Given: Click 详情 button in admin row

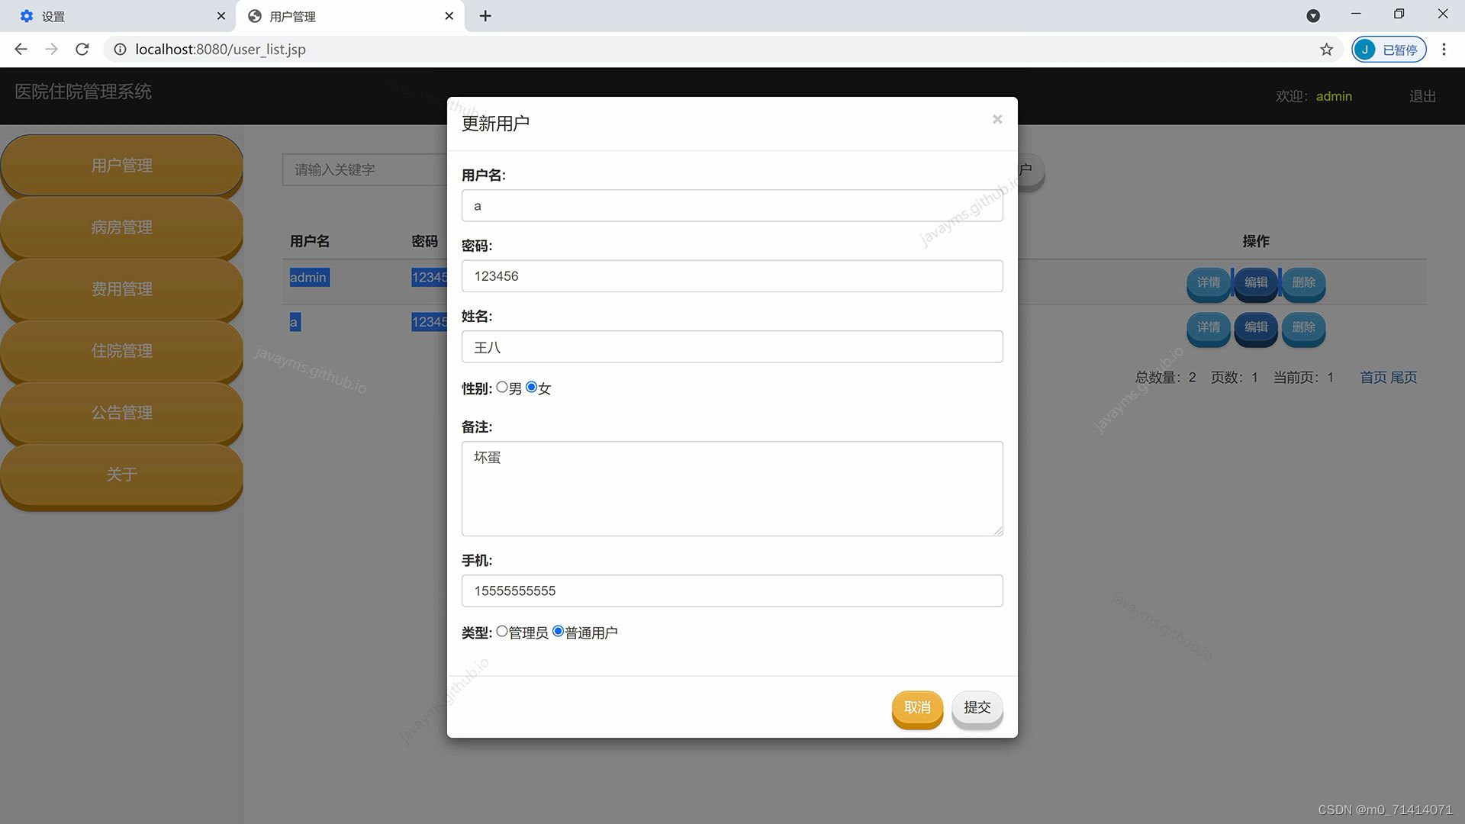Looking at the screenshot, I should [x=1209, y=283].
